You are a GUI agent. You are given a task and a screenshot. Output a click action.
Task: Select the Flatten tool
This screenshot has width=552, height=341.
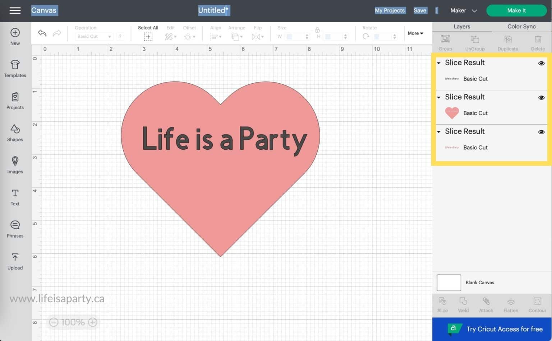click(x=510, y=305)
